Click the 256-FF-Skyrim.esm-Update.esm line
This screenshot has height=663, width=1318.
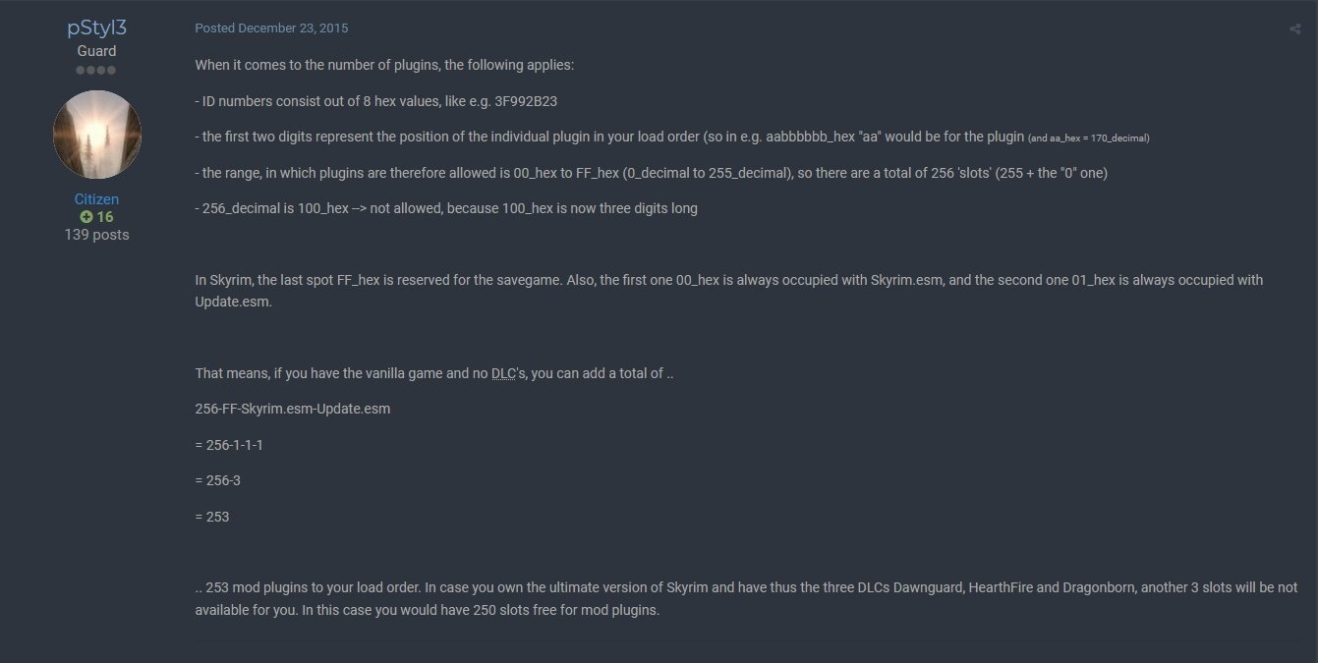point(293,409)
